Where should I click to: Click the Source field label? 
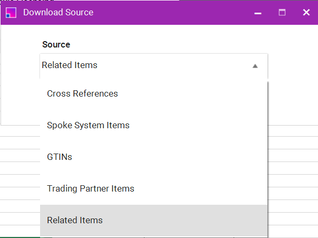(56, 45)
